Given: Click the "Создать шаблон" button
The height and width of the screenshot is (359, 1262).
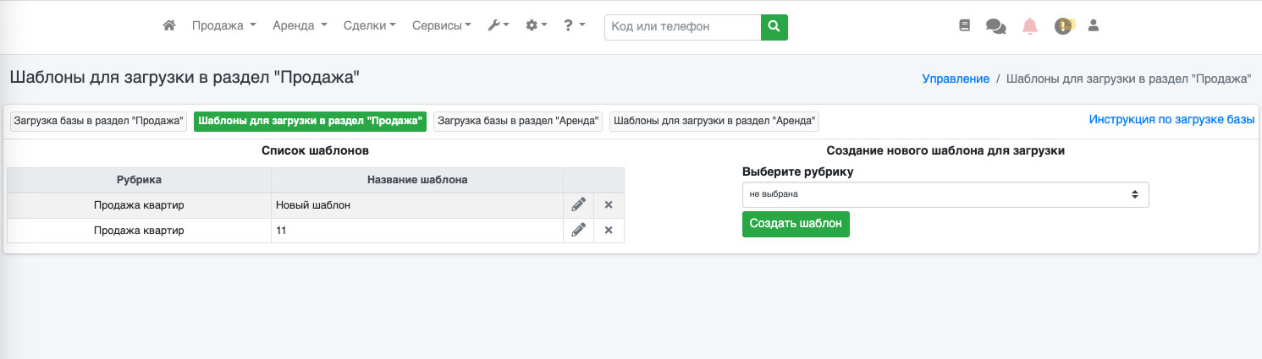Looking at the screenshot, I should pyautogui.click(x=796, y=224).
